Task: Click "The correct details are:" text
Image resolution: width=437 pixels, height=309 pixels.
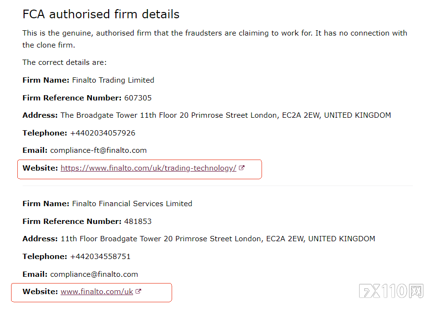Action: click(x=64, y=62)
